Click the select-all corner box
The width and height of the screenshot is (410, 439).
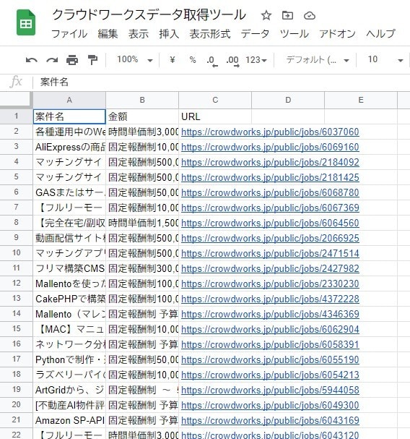[16, 100]
